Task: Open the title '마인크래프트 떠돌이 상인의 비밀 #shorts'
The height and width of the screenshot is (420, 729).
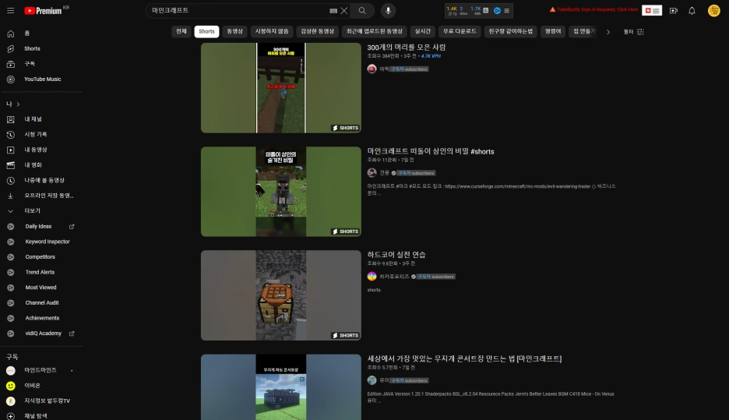Action: pyautogui.click(x=431, y=151)
